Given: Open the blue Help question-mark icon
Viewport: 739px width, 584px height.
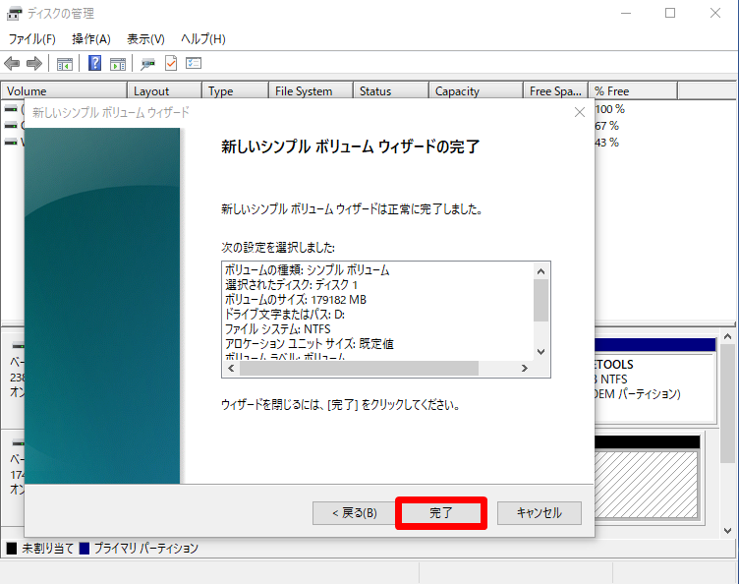Looking at the screenshot, I should pos(94,63).
